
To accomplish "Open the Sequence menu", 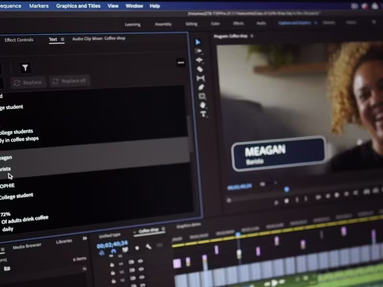I will (x=11, y=6).
